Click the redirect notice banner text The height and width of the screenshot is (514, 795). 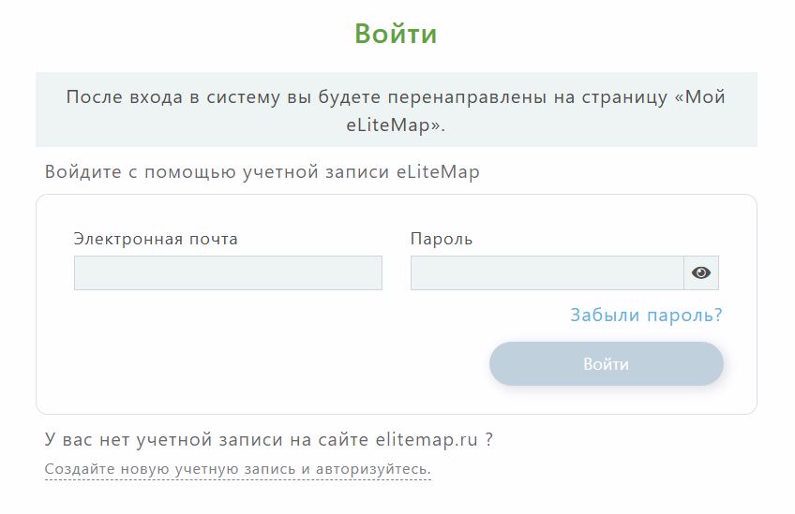[396, 110]
